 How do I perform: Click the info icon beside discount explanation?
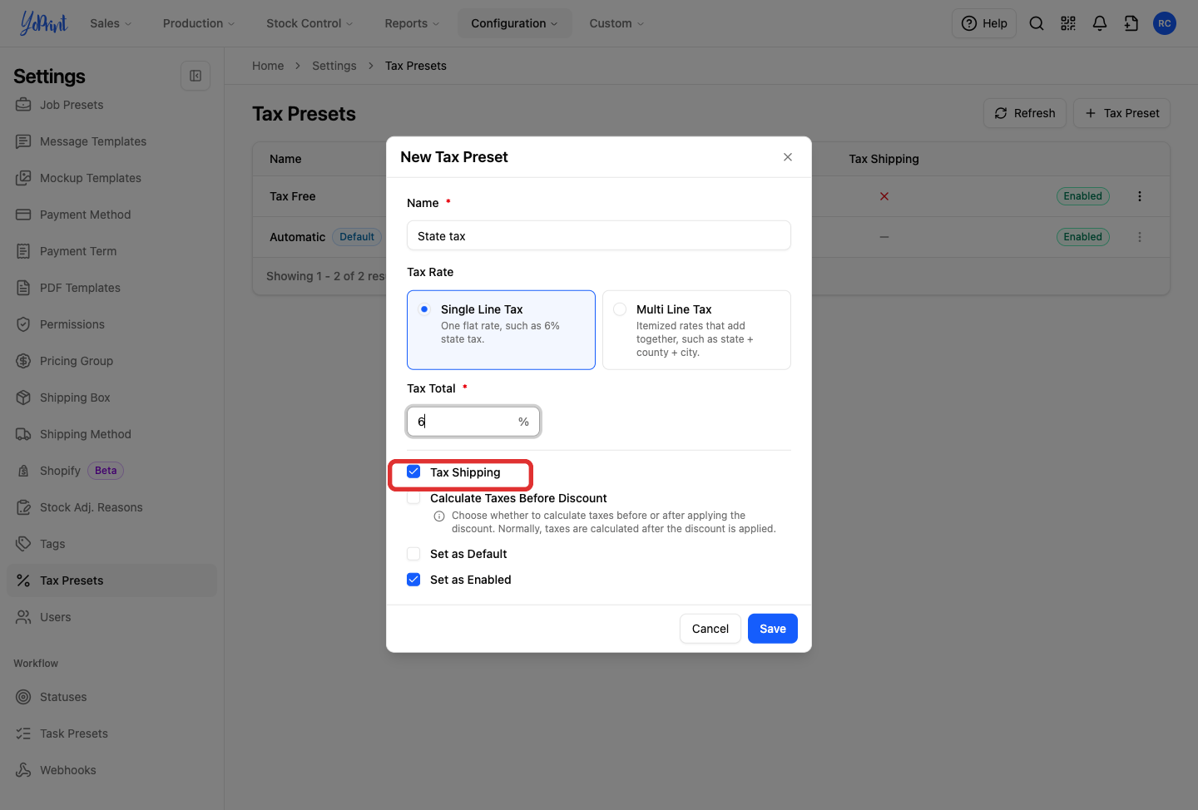[439, 516]
